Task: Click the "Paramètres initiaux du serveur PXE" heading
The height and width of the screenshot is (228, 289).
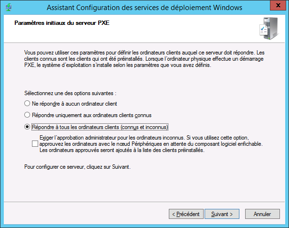Action: (x=62, y=23)
